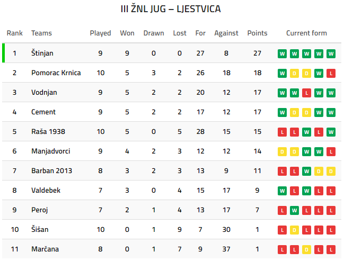Click the Current form column header
The image size is (344, 261).
coord(306,33)
